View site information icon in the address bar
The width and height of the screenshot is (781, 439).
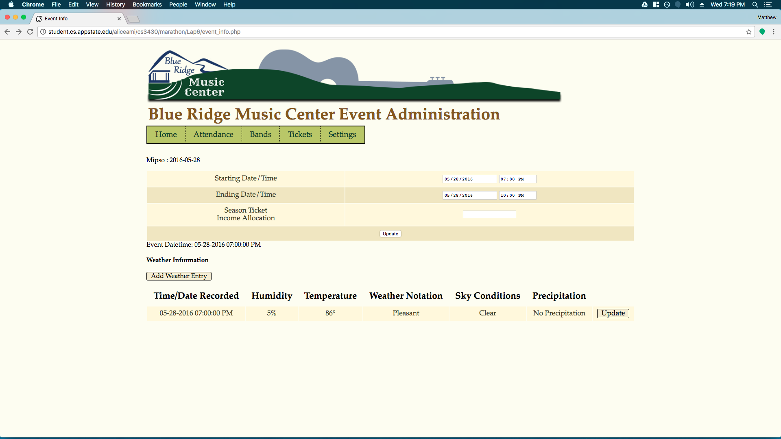(x=43, y=32)
